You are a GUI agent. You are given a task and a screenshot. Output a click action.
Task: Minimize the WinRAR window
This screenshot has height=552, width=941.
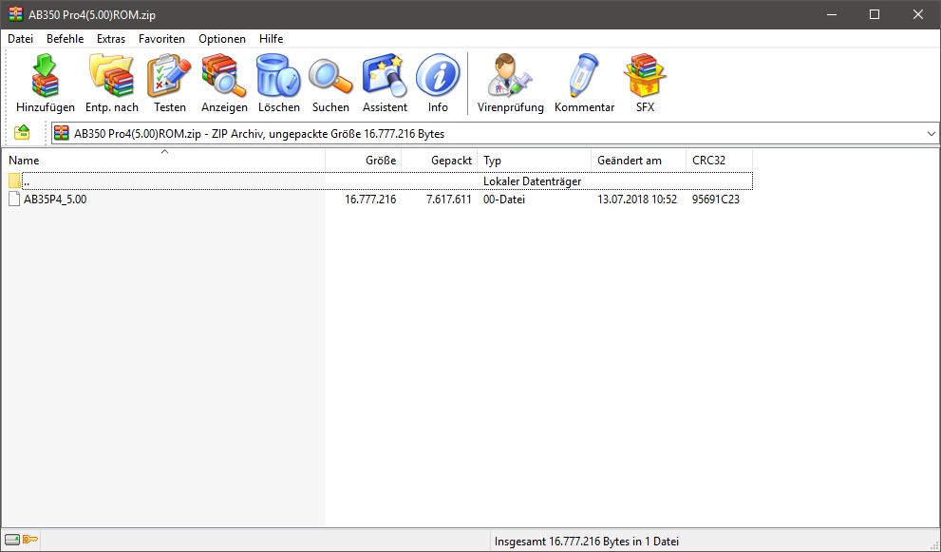(x=831, y=14)
